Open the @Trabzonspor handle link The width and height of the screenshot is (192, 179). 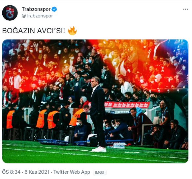pyautogui.click(x=37, y=16)
